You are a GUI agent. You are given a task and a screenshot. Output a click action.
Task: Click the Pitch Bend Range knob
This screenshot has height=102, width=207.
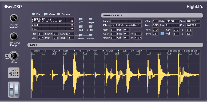pos(14,37)
